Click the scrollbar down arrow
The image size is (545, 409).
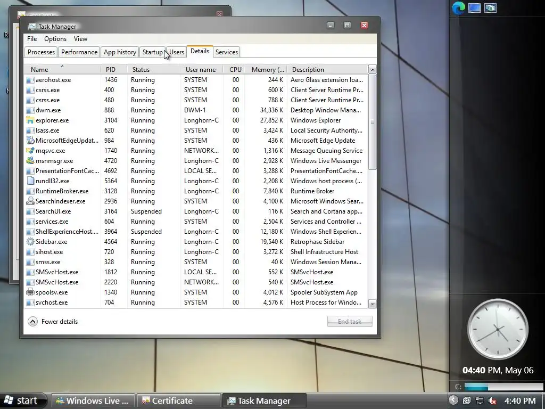pos(372,304)
